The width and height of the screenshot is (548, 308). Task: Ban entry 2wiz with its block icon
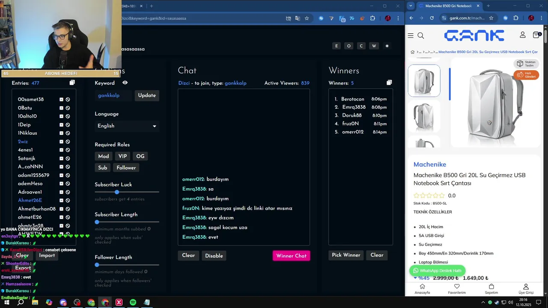click(x=68, y=142)
